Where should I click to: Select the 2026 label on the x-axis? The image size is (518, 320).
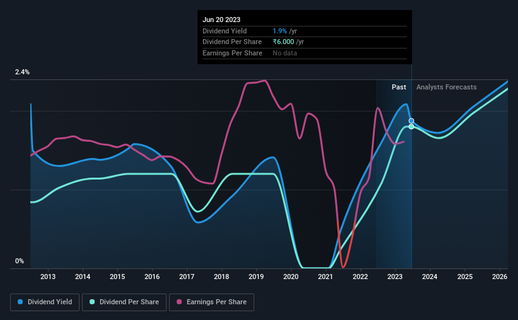500,277
